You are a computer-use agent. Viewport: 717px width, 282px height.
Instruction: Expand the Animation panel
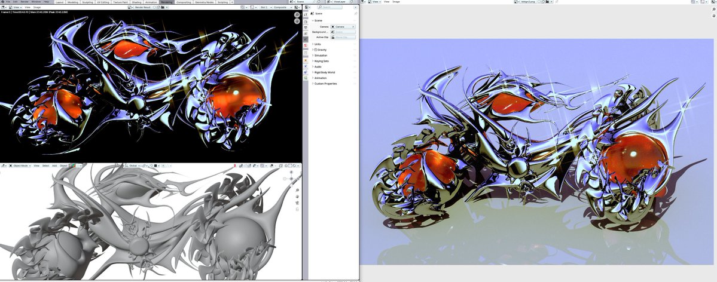320,78
